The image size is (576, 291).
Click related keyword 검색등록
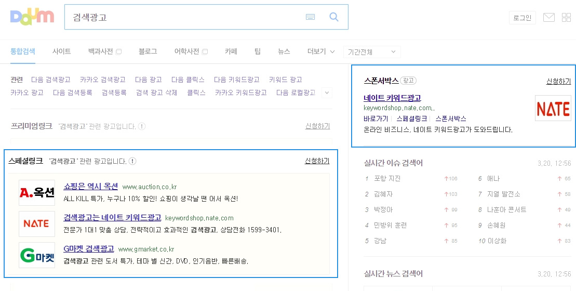[114, 92]
